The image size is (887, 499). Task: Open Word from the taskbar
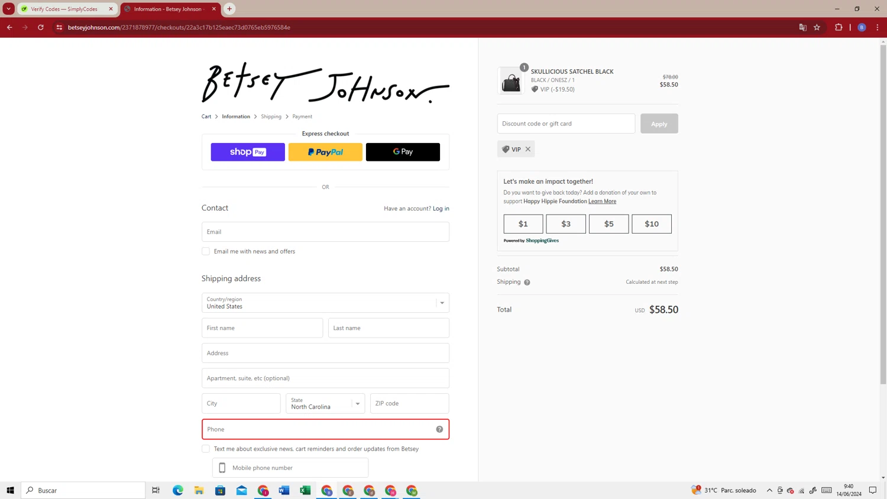[x=284, y=490]
